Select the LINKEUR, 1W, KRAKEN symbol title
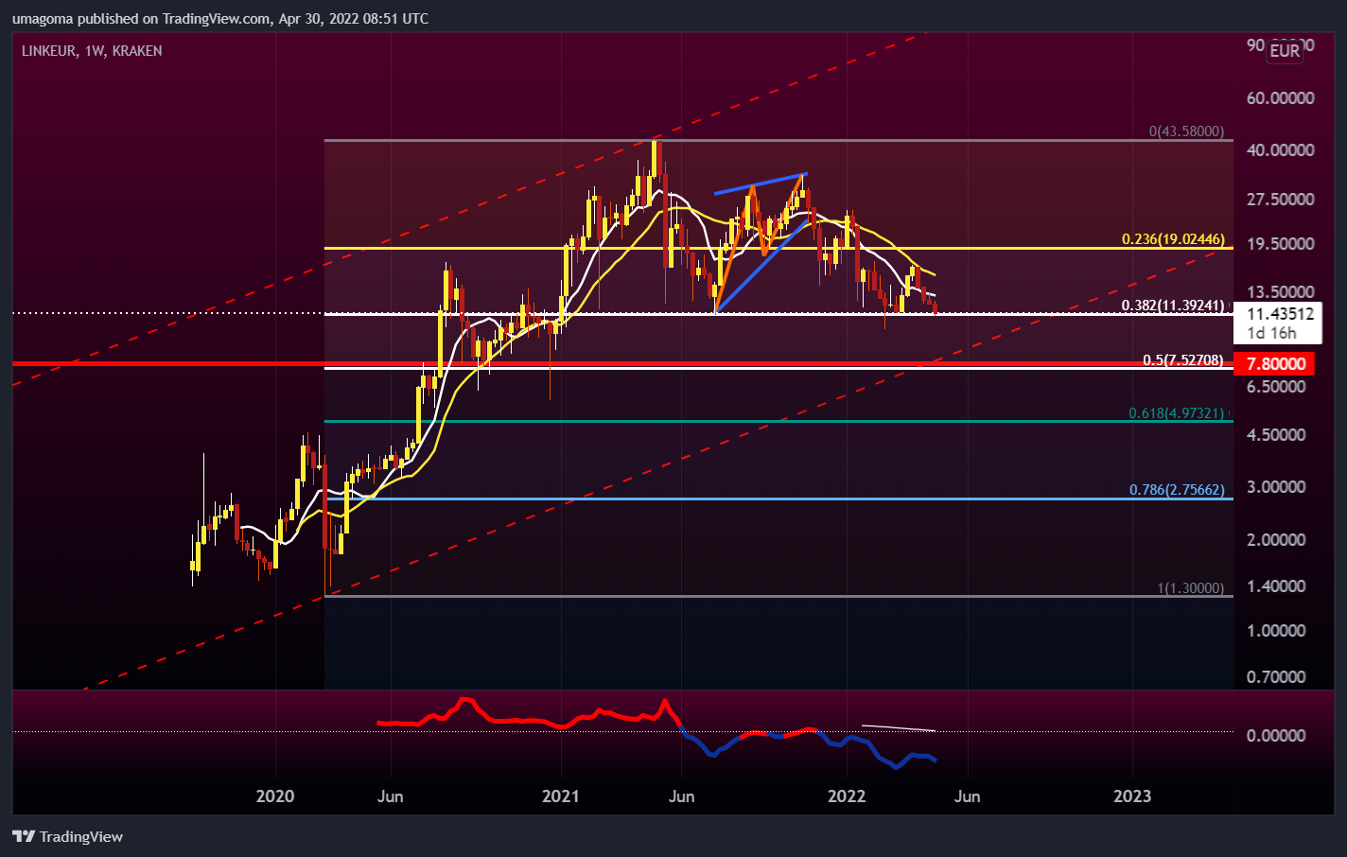The width and height of the screenshot is (1347, 857). pyautogui.click(x=92, y=51)
